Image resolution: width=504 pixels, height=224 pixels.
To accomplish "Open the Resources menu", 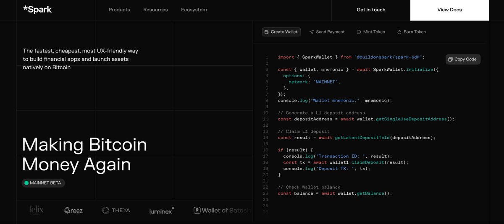I will 155,10.
